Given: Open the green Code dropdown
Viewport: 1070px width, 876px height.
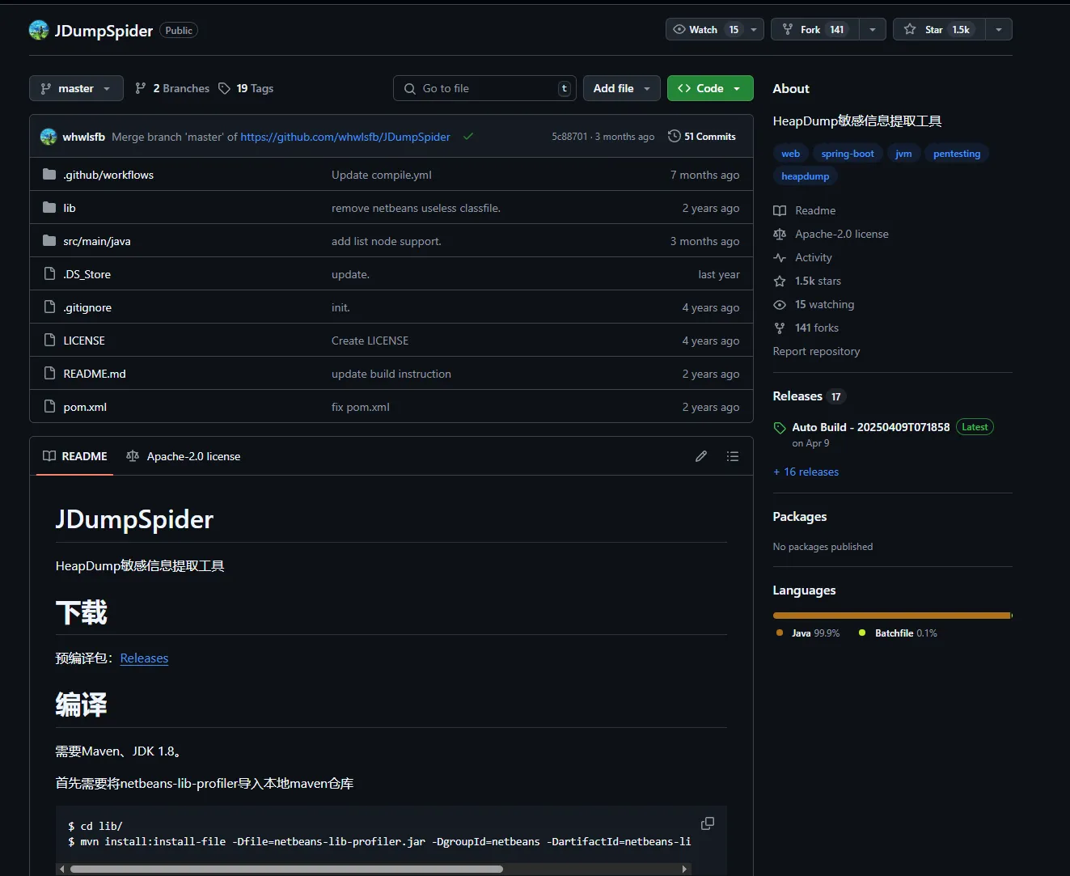Looking at the screenshot, I should pyautogui.click(x=709, y=88).
